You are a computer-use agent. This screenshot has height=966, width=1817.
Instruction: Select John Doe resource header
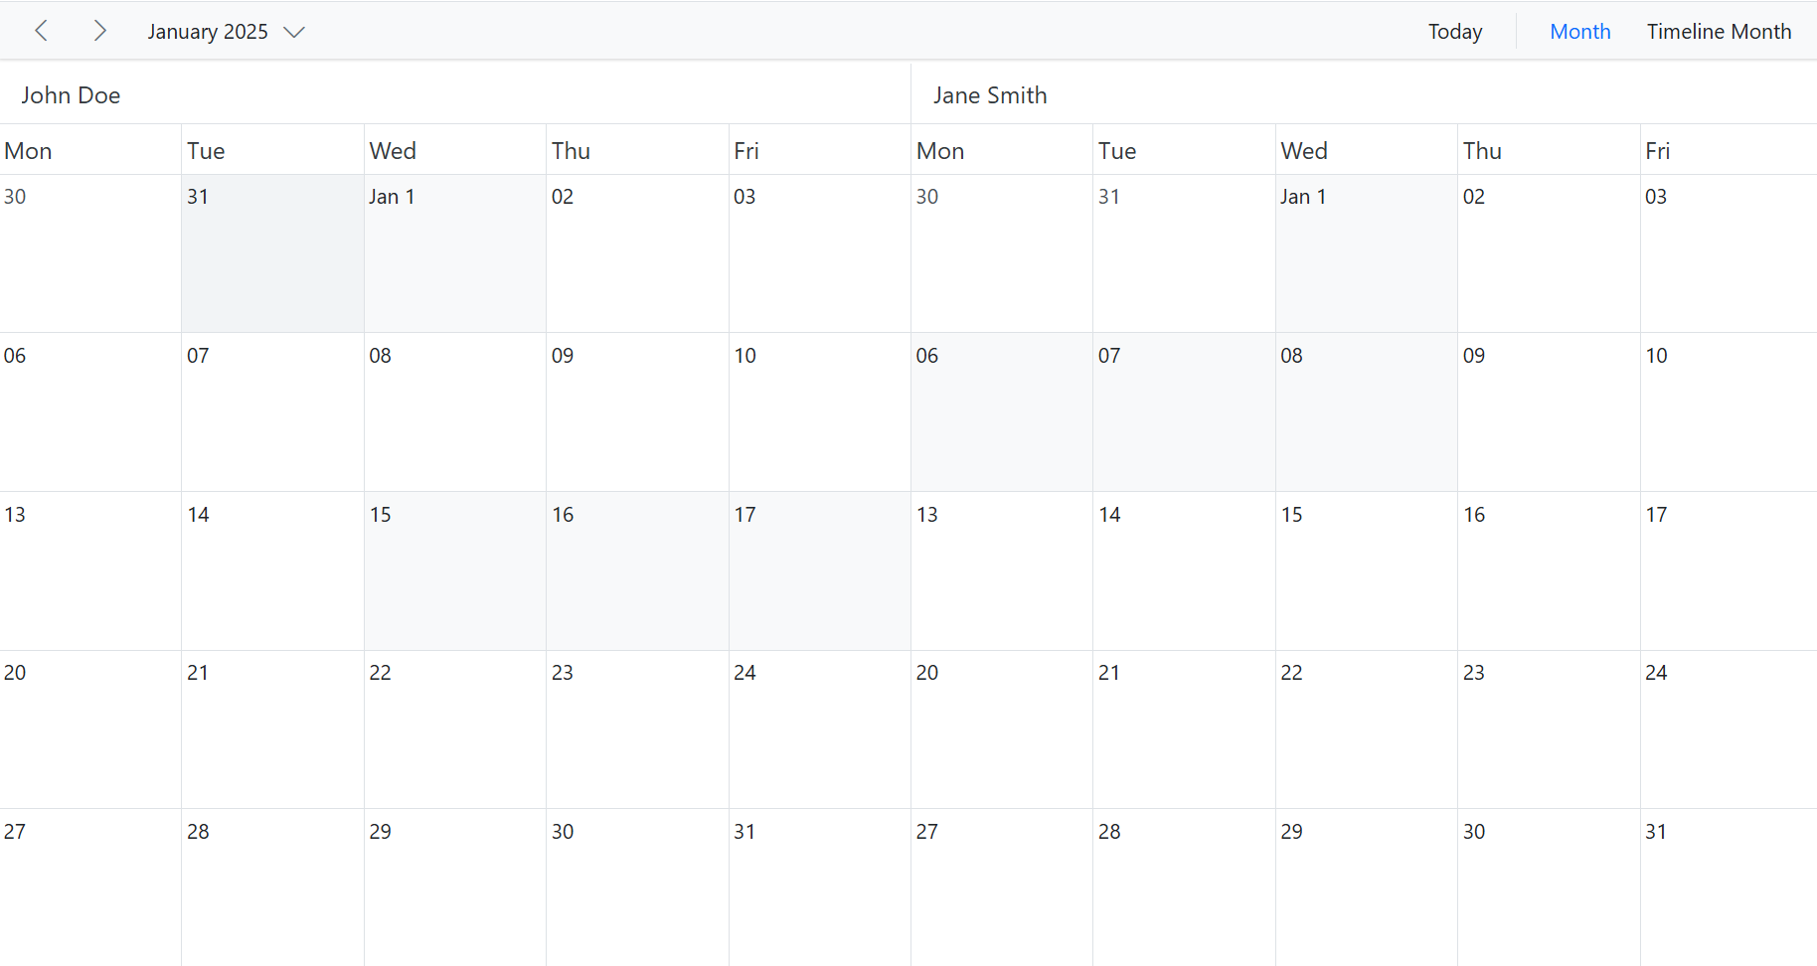coord(455,94)
